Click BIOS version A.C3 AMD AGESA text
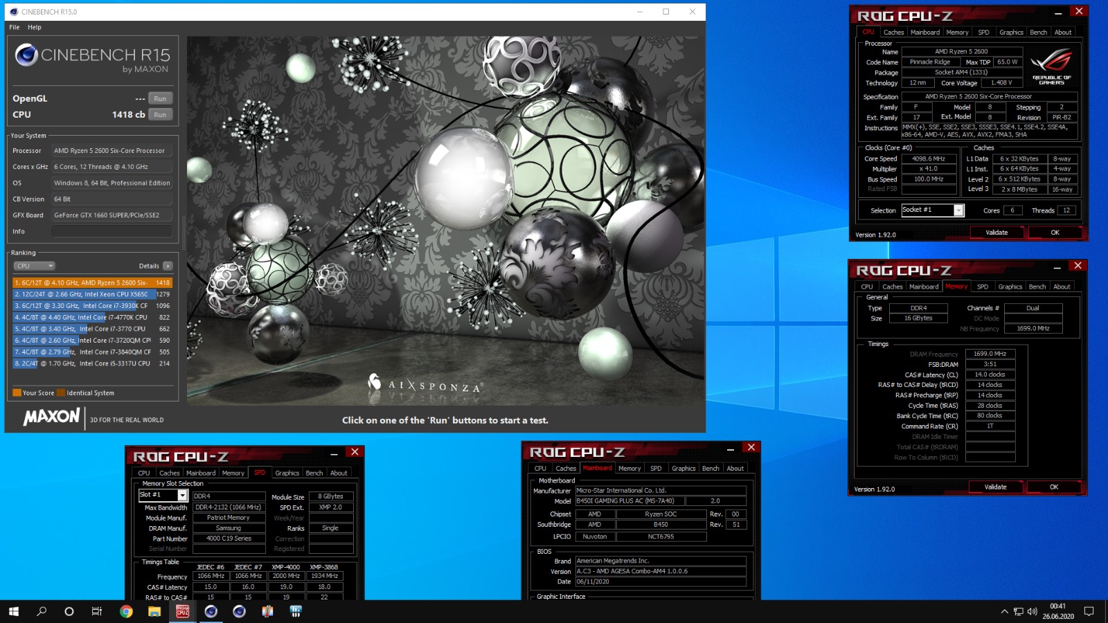This screenshot has height=623, width=1108. (661, 571)
